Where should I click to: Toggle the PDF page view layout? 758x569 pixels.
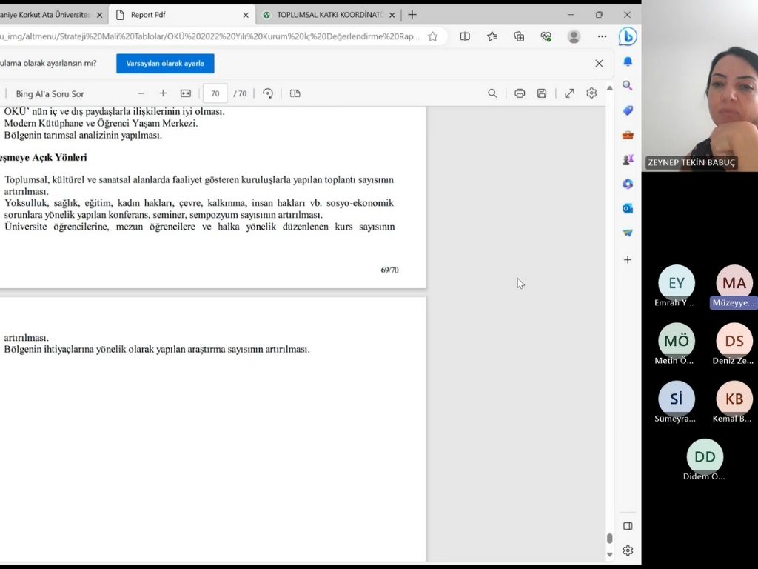(x=295, y=93)
